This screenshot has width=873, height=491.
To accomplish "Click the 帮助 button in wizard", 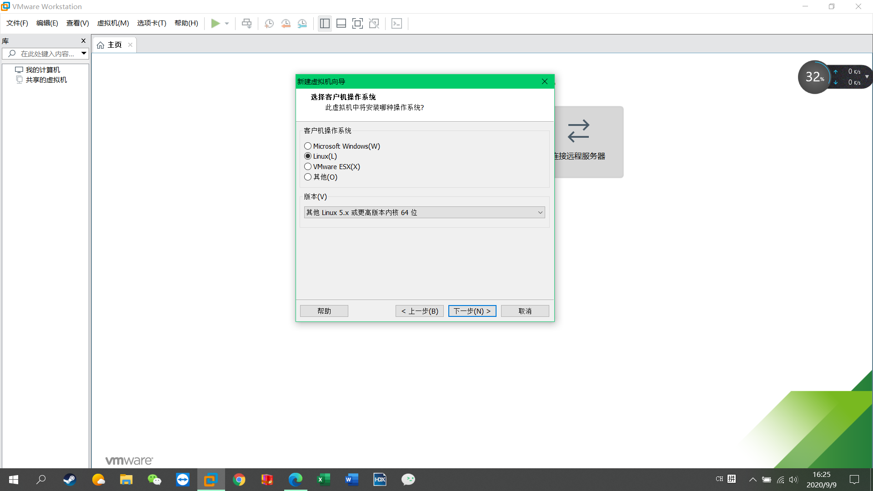I will point(324,311).
